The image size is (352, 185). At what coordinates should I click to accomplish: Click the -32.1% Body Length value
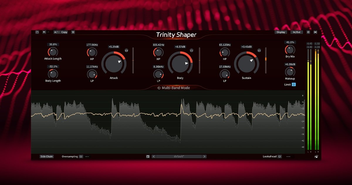point(53,66)
